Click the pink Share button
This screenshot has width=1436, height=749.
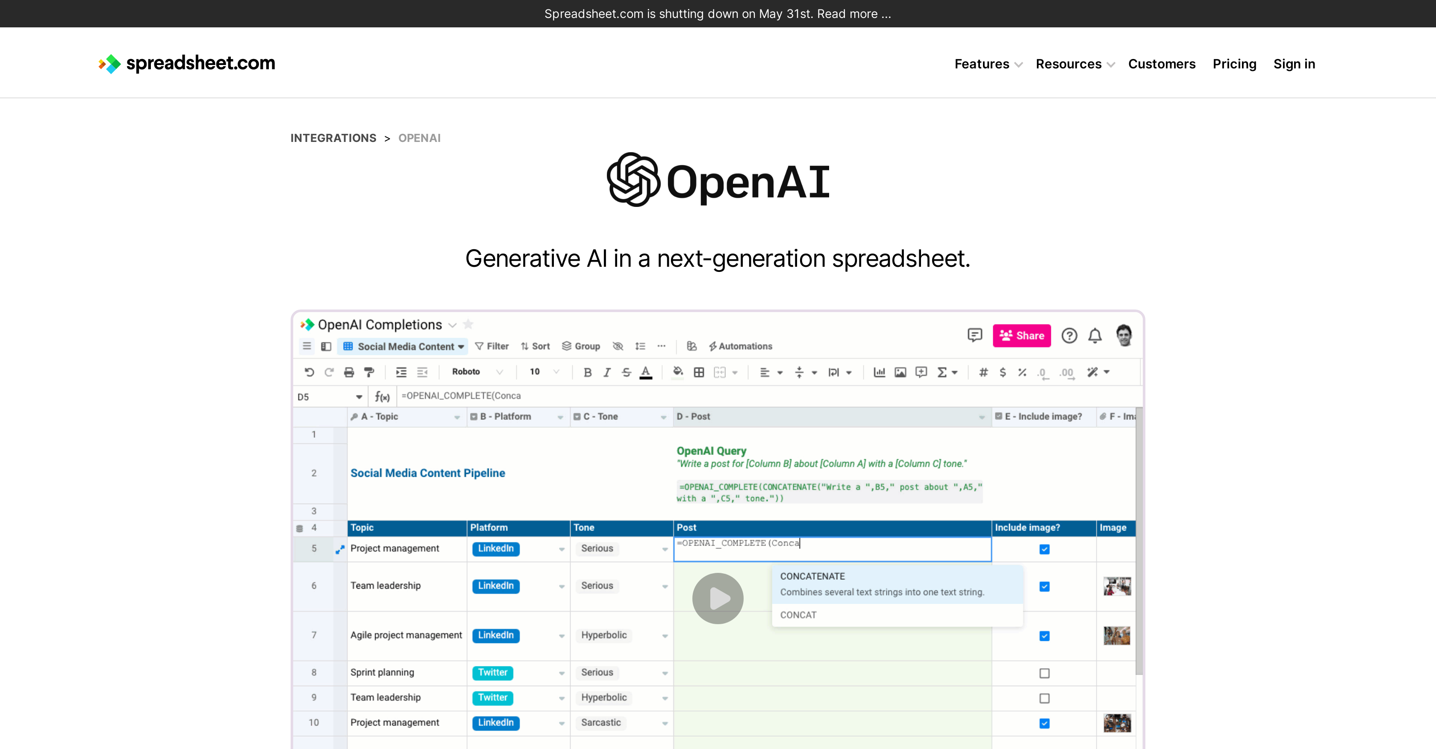pos(1021,336)
